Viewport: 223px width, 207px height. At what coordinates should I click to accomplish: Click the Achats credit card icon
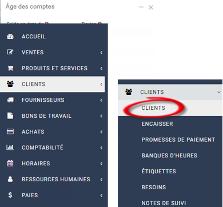click(10, 132)
